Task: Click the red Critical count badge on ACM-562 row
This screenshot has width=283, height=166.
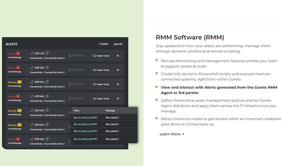Action: pyautogui.click(x=18, y=68)
